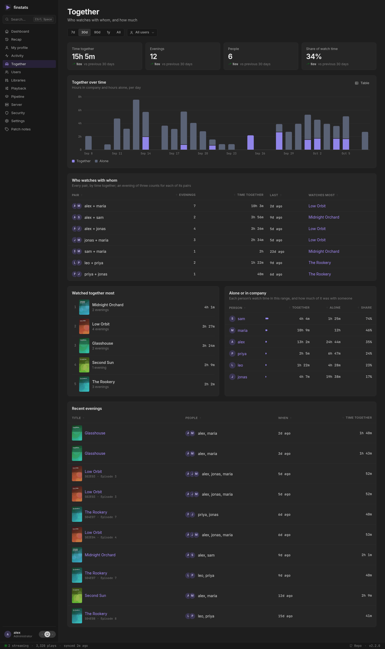385x649 pixels.
Task: Click the gray Alone legend swatch
Action: click(x=96, y=161)
